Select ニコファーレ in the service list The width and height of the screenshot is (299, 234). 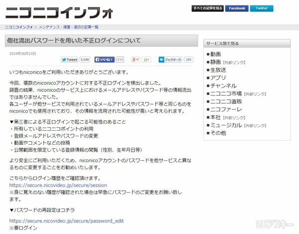(x=226, y=109)
